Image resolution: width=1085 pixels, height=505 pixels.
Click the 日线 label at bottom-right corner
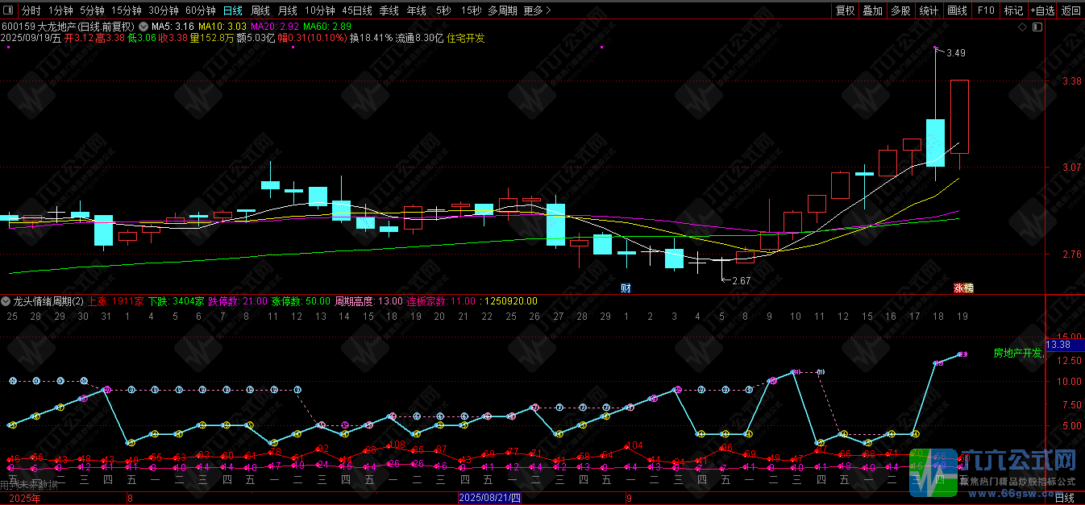1065,498
